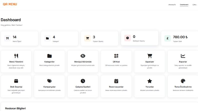Click the Raporlar chart icon
Image resolution: width=198 pixels, height=111 pixels.
pos(183,56)
